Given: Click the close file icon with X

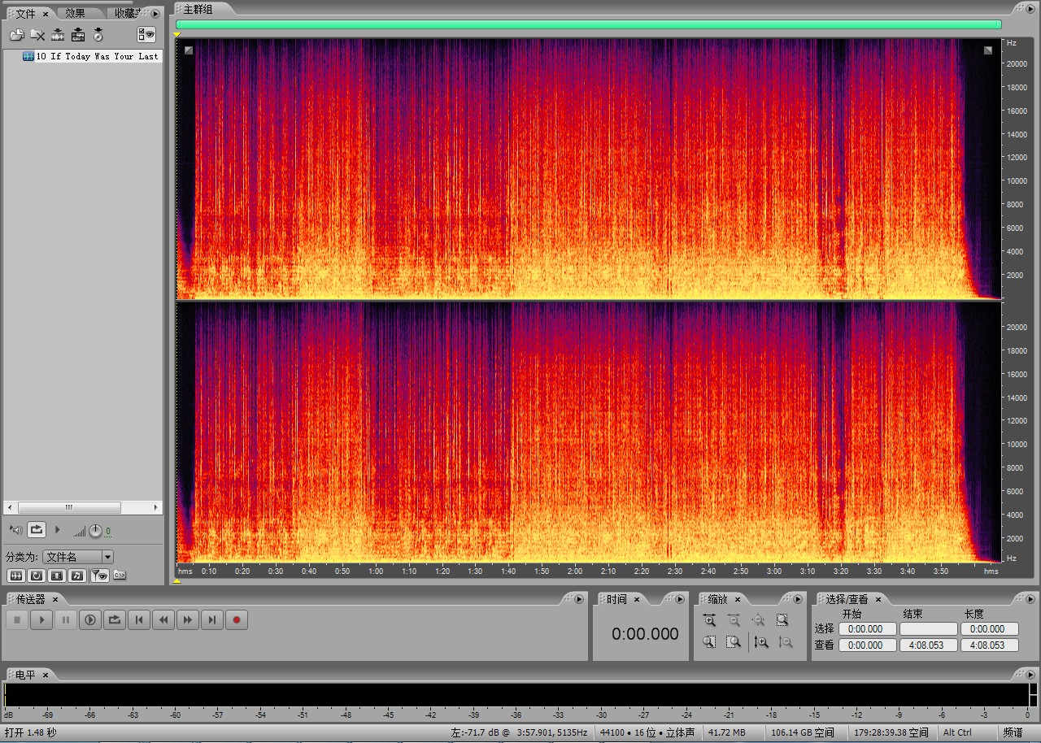Looking at the screenshot, I should [37, 34].
